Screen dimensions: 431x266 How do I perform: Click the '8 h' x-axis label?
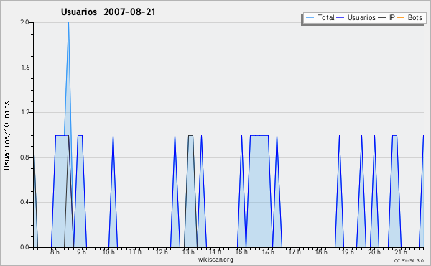55,252
